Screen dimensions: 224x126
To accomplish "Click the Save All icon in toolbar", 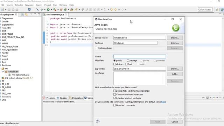I will 13,9.
